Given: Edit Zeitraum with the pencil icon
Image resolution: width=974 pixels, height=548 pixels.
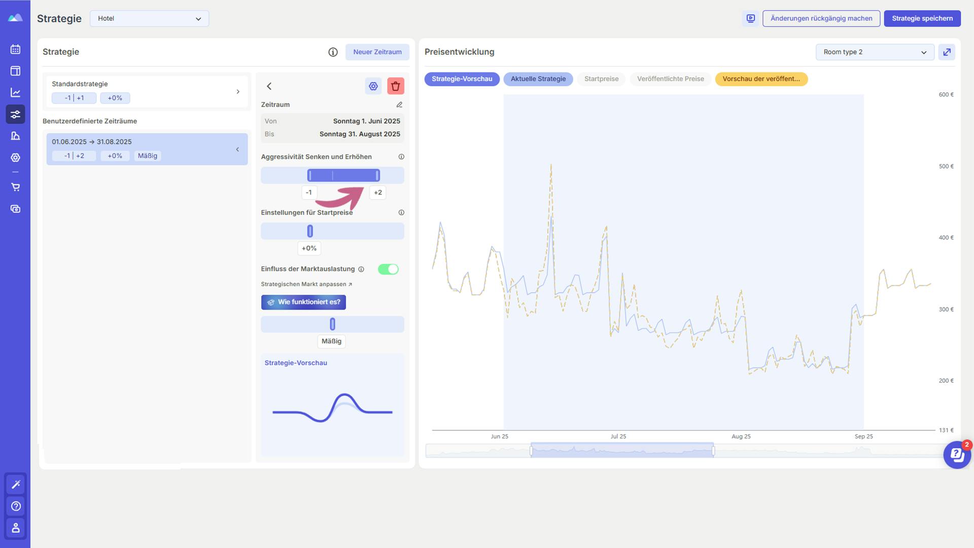Looking at the screenshot, I should click(399, 105).
